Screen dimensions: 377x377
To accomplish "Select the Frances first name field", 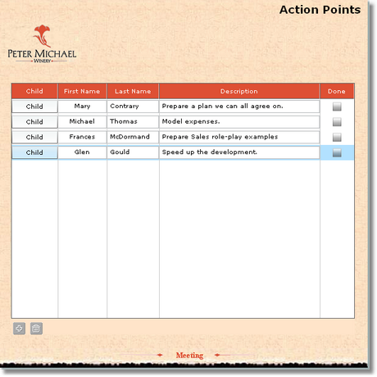I will (82, 137).
